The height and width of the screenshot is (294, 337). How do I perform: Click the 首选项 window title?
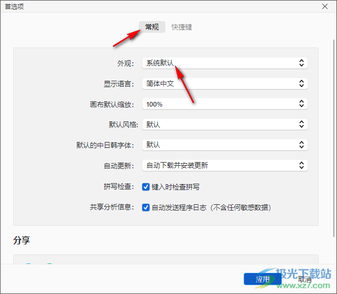14,7
